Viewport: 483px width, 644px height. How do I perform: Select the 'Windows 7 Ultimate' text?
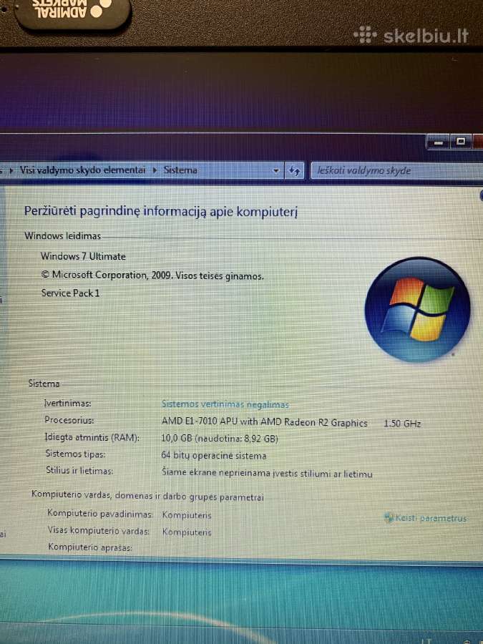pos(83,256)
